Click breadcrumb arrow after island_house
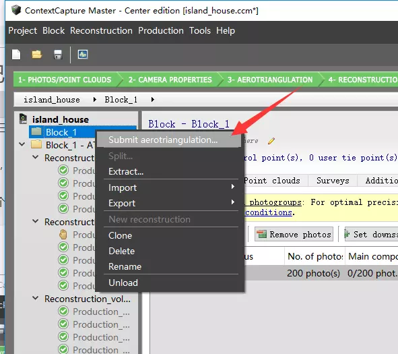This screenshot has height=354, width=398. [95, 99]
